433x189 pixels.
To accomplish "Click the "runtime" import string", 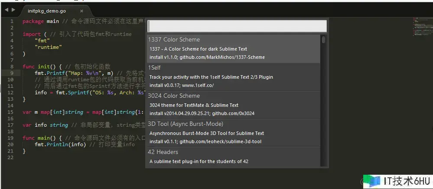I will 48,47.
